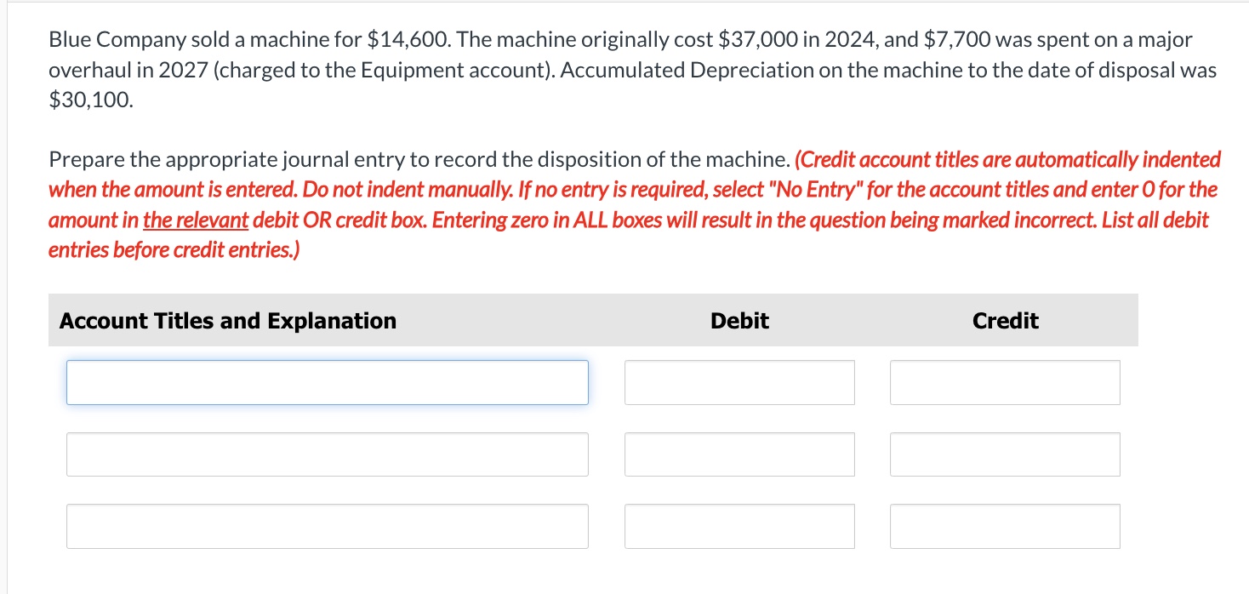Select the gray table header row
Image resolution: width=1249 pixels, height=594 pixels.
593,320
